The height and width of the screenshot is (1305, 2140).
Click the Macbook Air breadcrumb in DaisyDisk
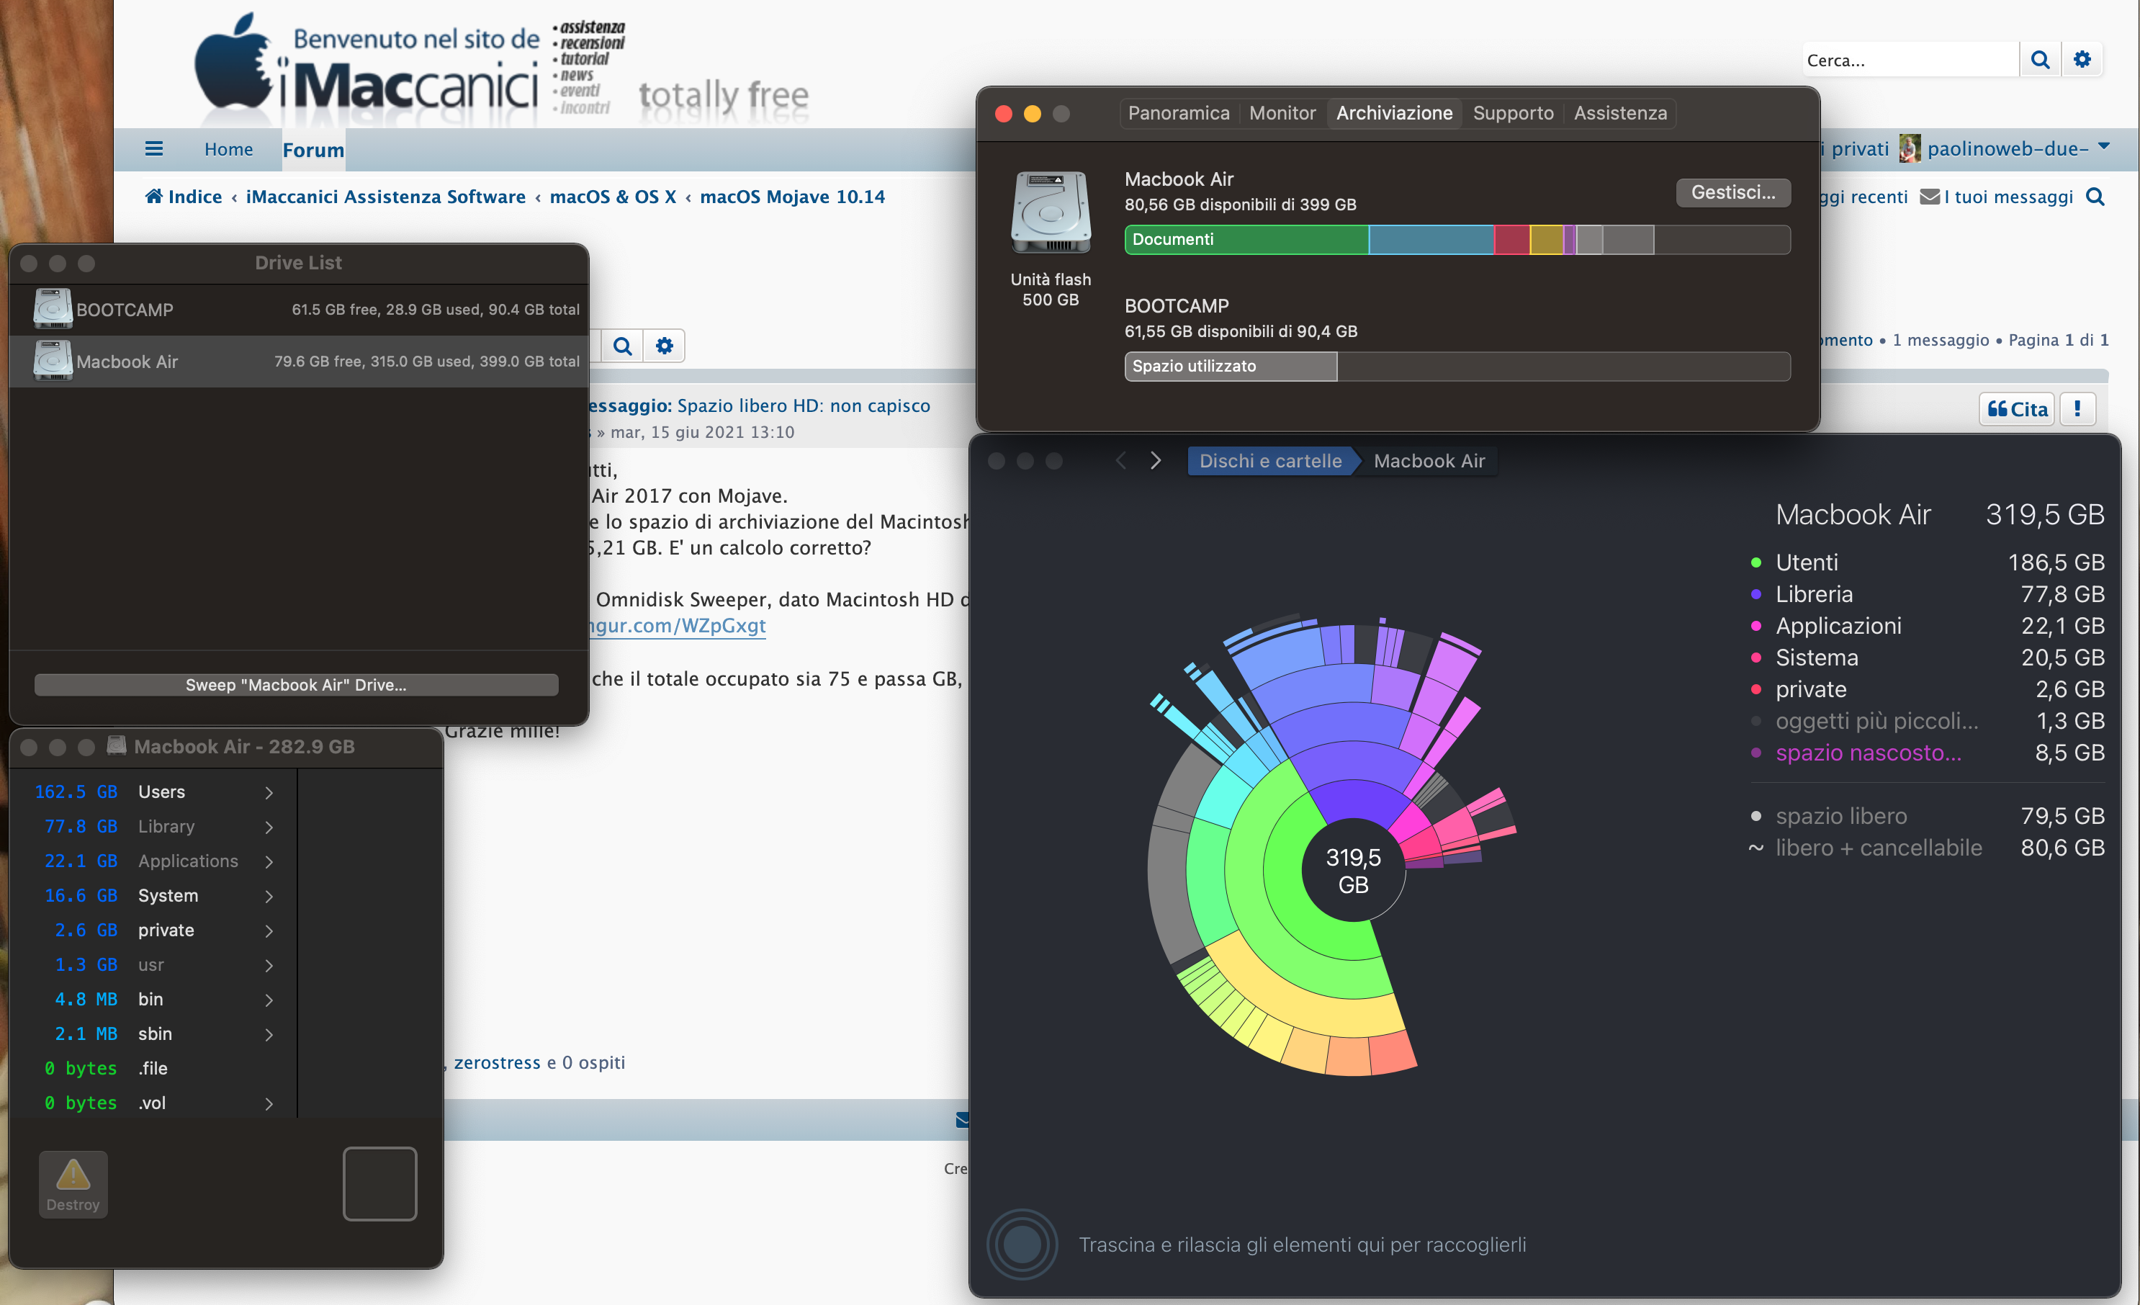click(1429, 460)
